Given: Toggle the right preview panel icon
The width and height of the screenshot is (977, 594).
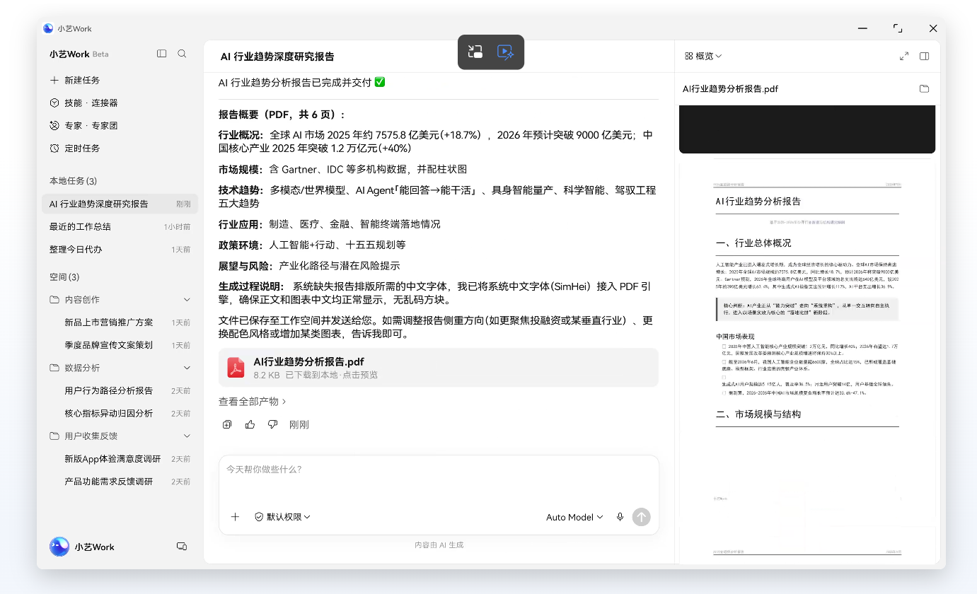Looking at the screenshot, I should point(924,56).
